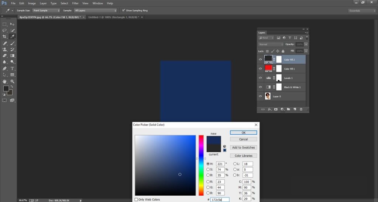Hide the Levels 1 layer
Screen dimensions: 378x202
(260, 78)
